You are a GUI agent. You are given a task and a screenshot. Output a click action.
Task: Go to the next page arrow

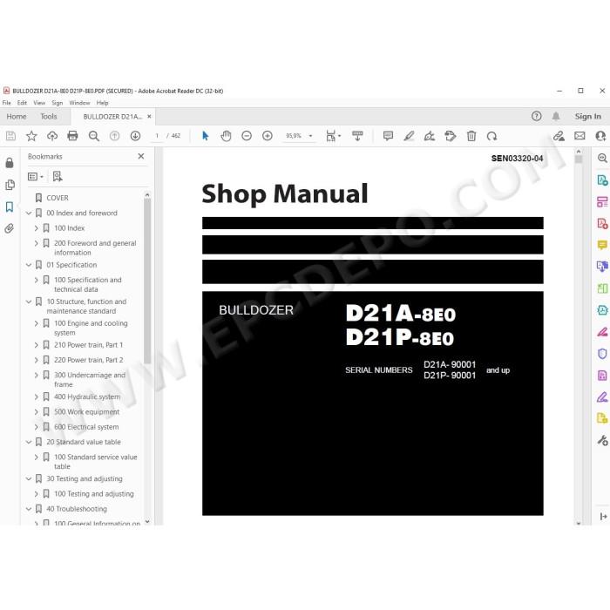coord(135,136)
